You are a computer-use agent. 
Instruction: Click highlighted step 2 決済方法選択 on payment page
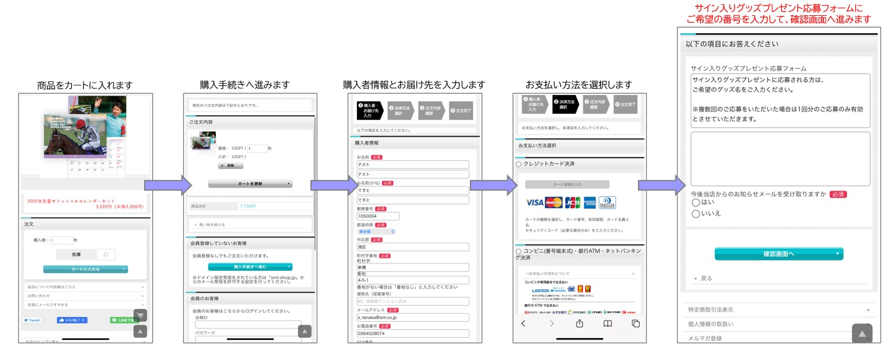tap(566, 105)
